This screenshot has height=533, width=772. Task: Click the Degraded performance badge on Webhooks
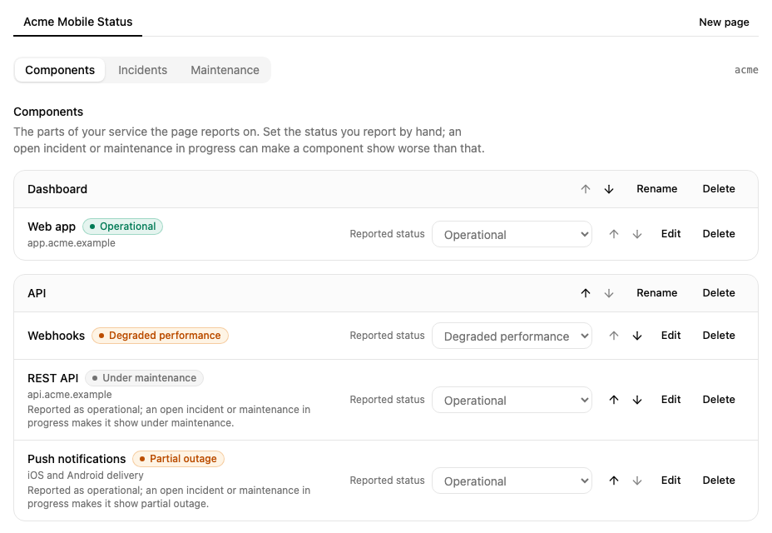pos(160,336)
